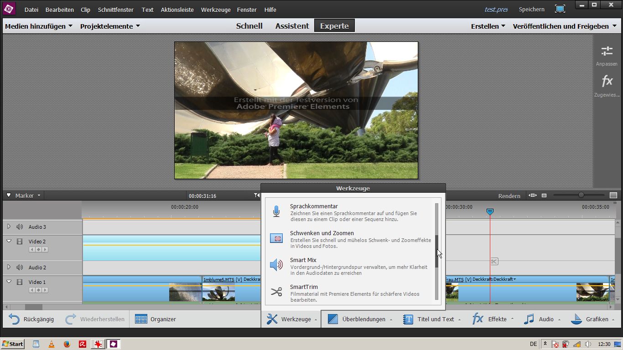Image resolution: width=623 pixels, height=350 pixels.
Task: Add keyframe on Video 1 track
Action: (x=39, y=290)
